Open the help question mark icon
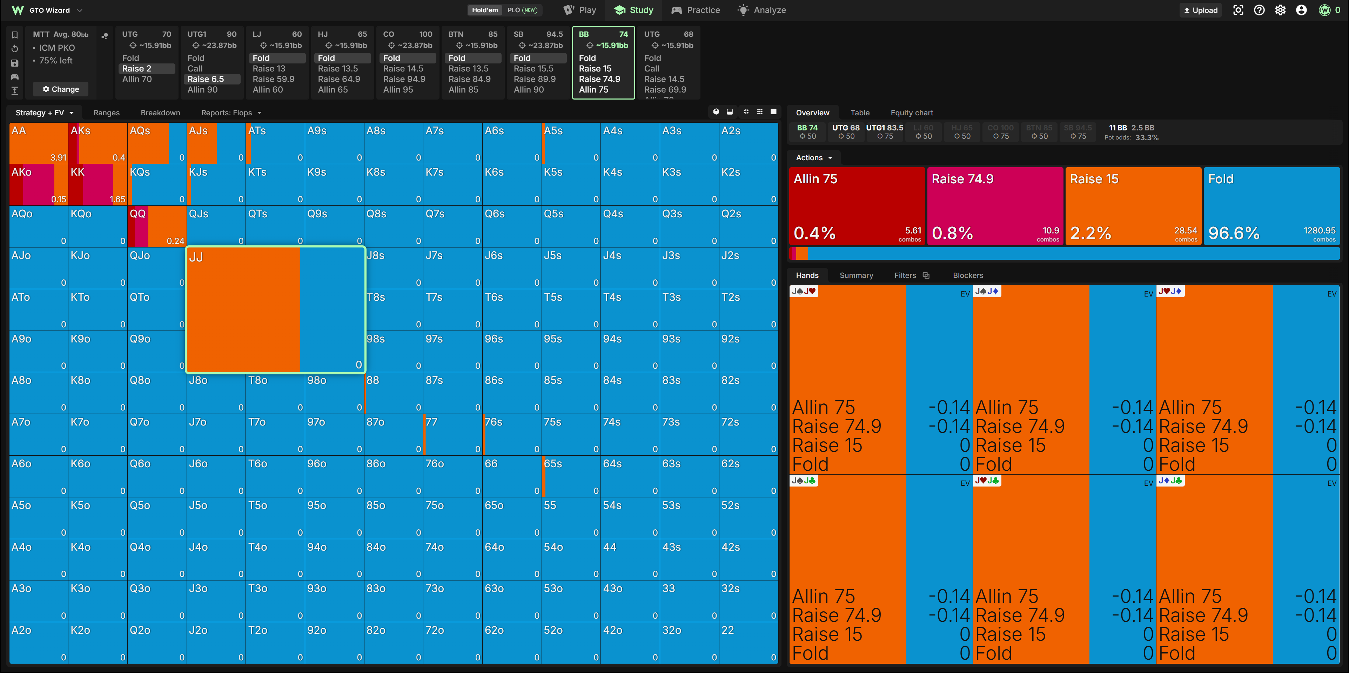 click(1260, 10)
